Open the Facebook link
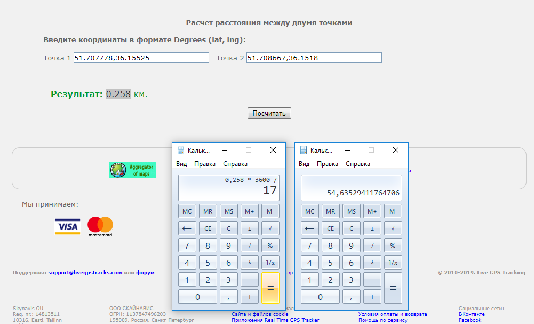Screen dimensions: 534x324 click(x=470, y=320)
